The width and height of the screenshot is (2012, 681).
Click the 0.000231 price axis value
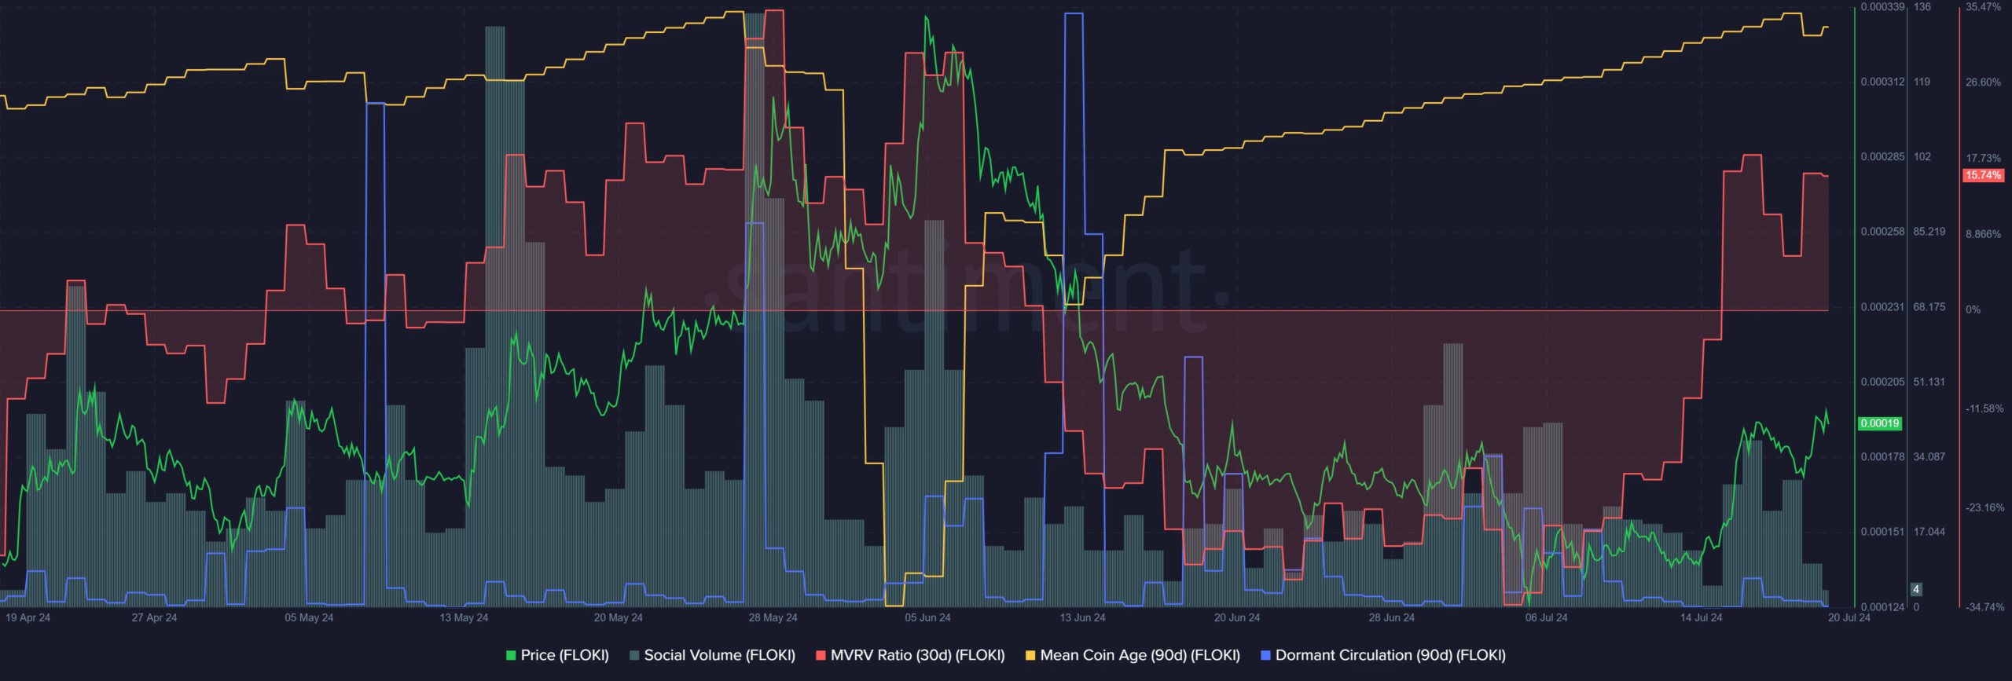pos(1882,307)
